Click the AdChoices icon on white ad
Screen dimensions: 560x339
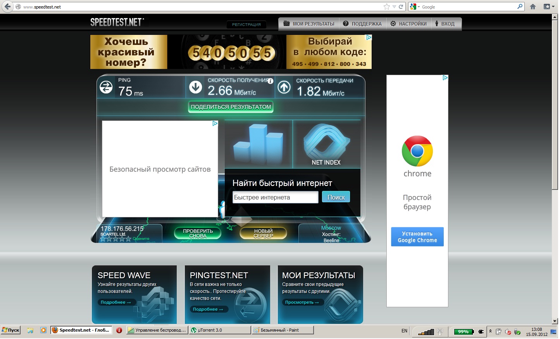point(215,124)
